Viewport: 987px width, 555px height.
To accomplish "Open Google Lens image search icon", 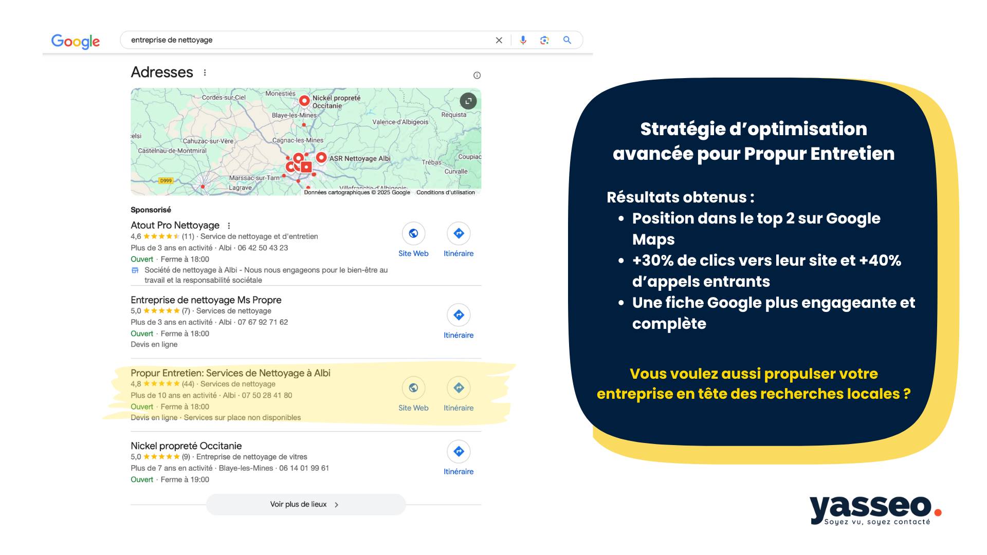I will point(544,40).
